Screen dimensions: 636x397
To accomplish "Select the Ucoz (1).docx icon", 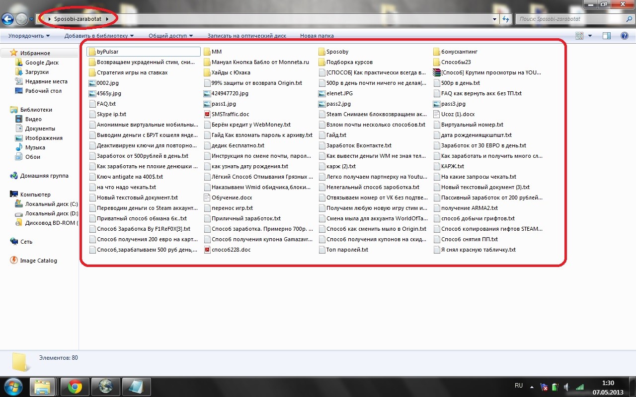I will [437, 114].
